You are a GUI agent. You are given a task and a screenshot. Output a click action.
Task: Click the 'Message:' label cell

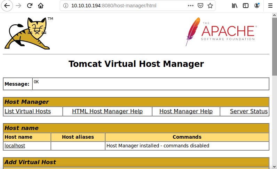[17, 84]
